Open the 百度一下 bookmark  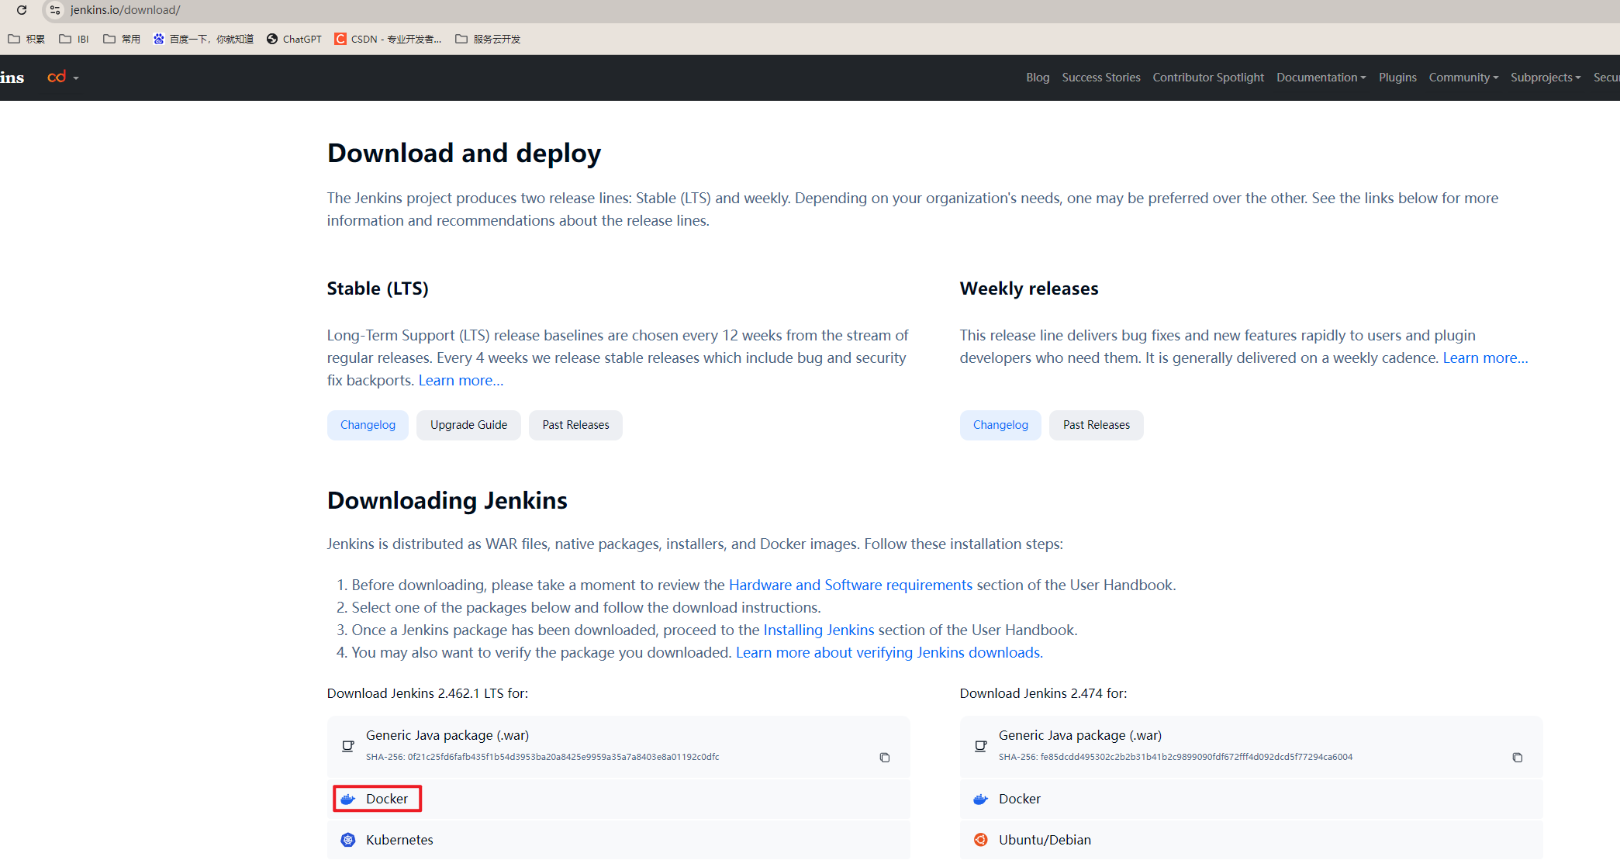(203, 39)
